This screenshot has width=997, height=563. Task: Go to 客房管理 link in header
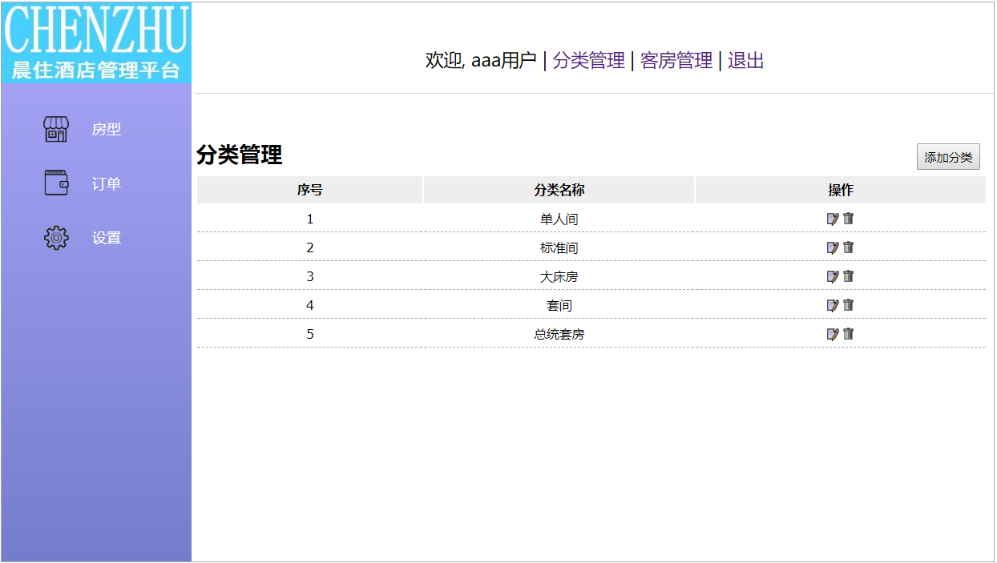tap(676, 60)
